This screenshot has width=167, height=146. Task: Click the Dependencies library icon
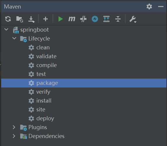point(24,136)
